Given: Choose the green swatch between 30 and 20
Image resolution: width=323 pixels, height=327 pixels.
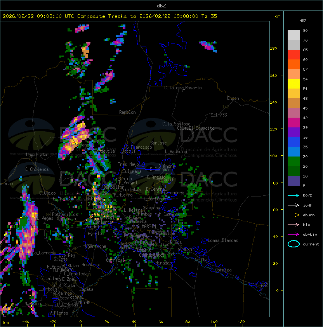Looking at the screenshot, I should tap(293, 162).
